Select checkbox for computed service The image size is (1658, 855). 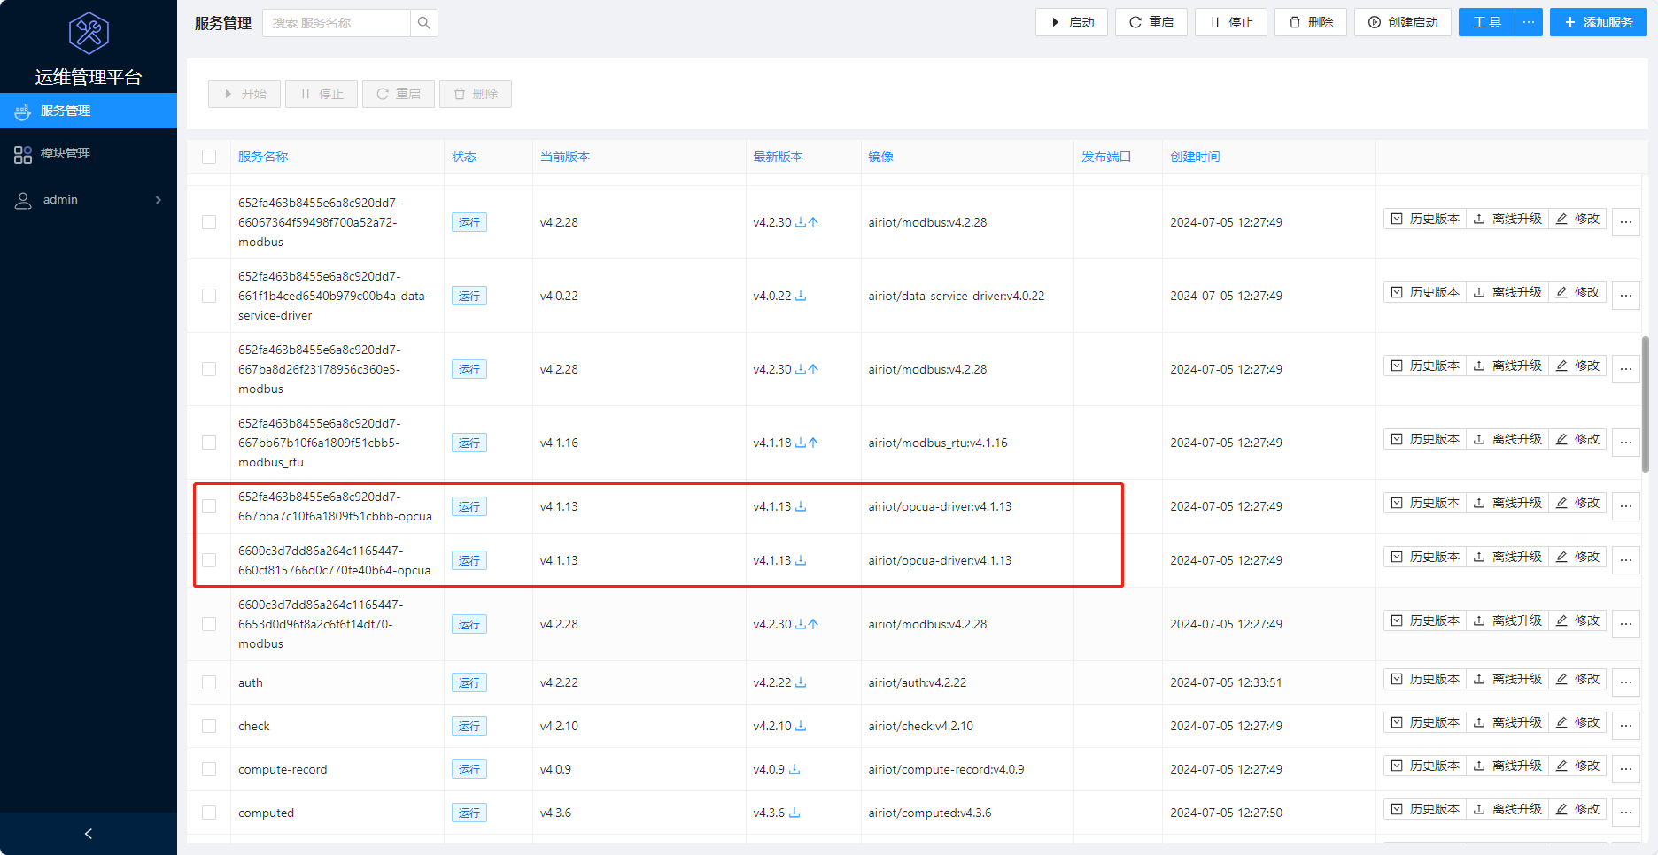209,813
